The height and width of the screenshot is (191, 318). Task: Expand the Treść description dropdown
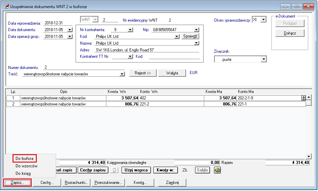coord(122,74)
